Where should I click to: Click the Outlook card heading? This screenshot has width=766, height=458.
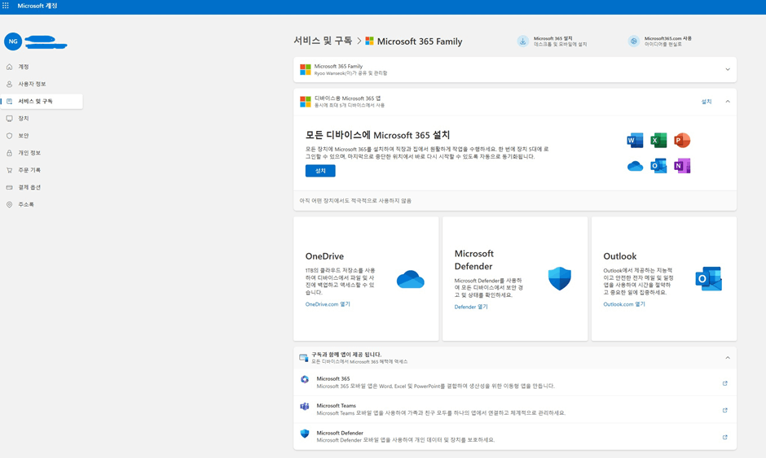point(620,256)
